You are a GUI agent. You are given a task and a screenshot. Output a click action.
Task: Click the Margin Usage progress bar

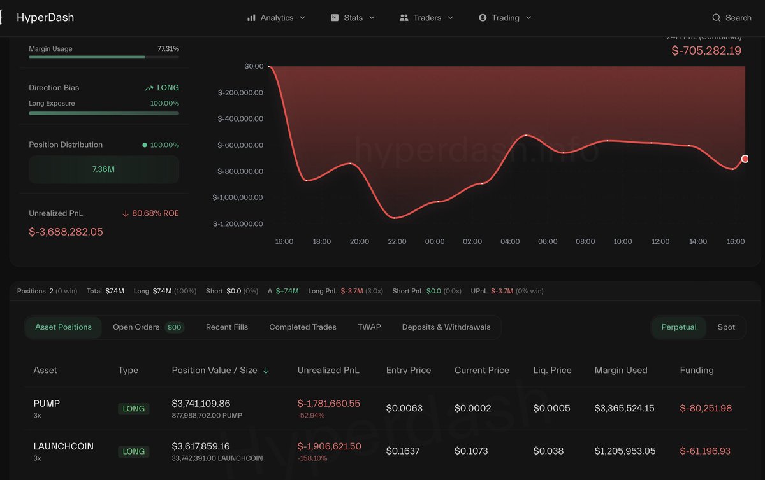point(104,57)
